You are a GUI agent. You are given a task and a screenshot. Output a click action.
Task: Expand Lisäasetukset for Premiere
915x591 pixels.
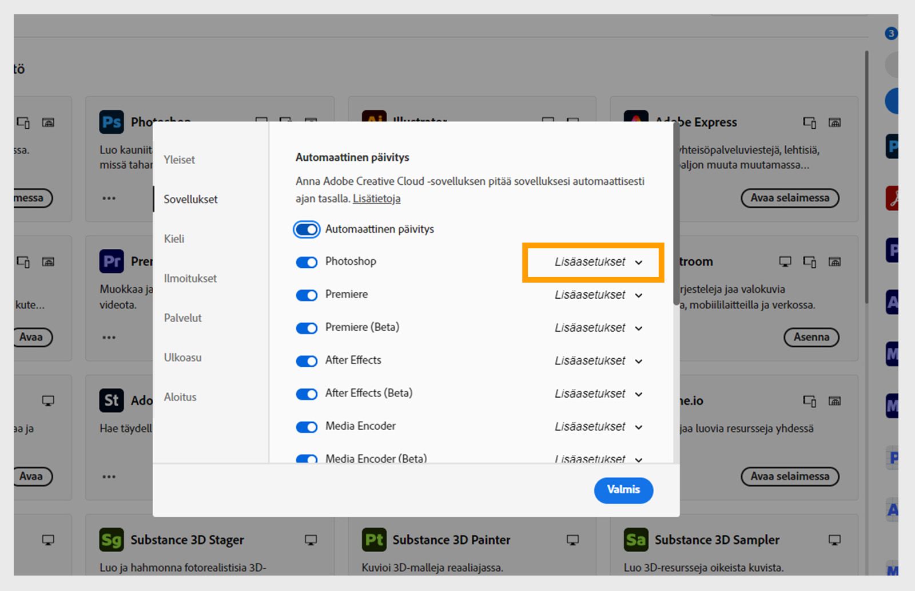click(599, 295)
